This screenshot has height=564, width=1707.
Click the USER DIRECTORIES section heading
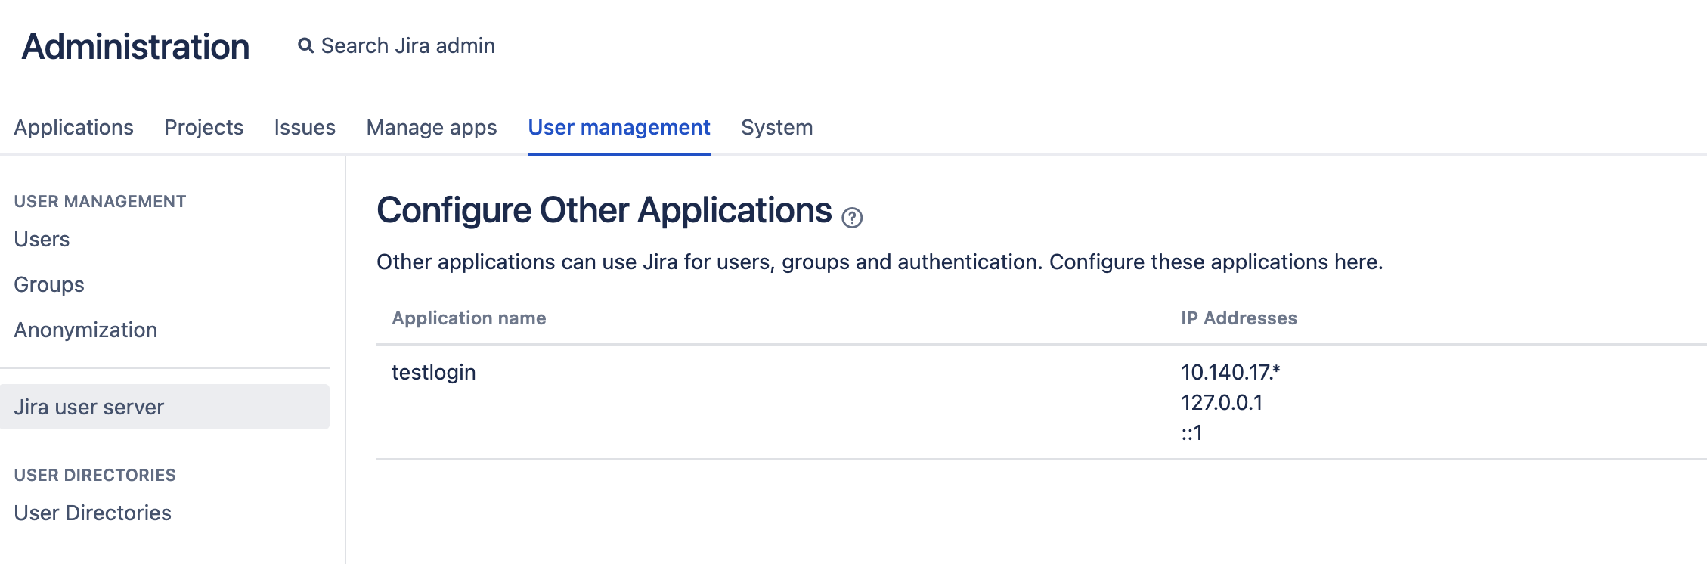(x=95, y=475)
